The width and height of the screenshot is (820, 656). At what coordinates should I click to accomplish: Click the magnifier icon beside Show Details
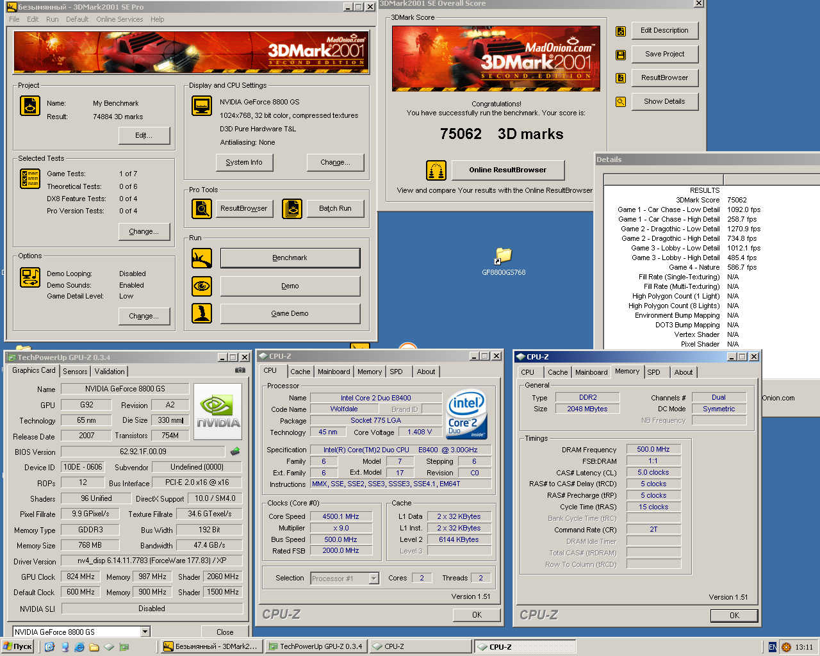[x=620, y=102]
